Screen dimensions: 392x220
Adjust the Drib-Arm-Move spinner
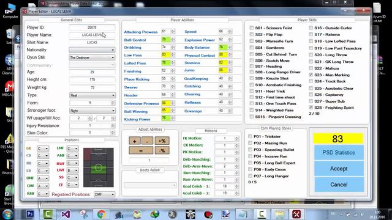tap(236, 166)
